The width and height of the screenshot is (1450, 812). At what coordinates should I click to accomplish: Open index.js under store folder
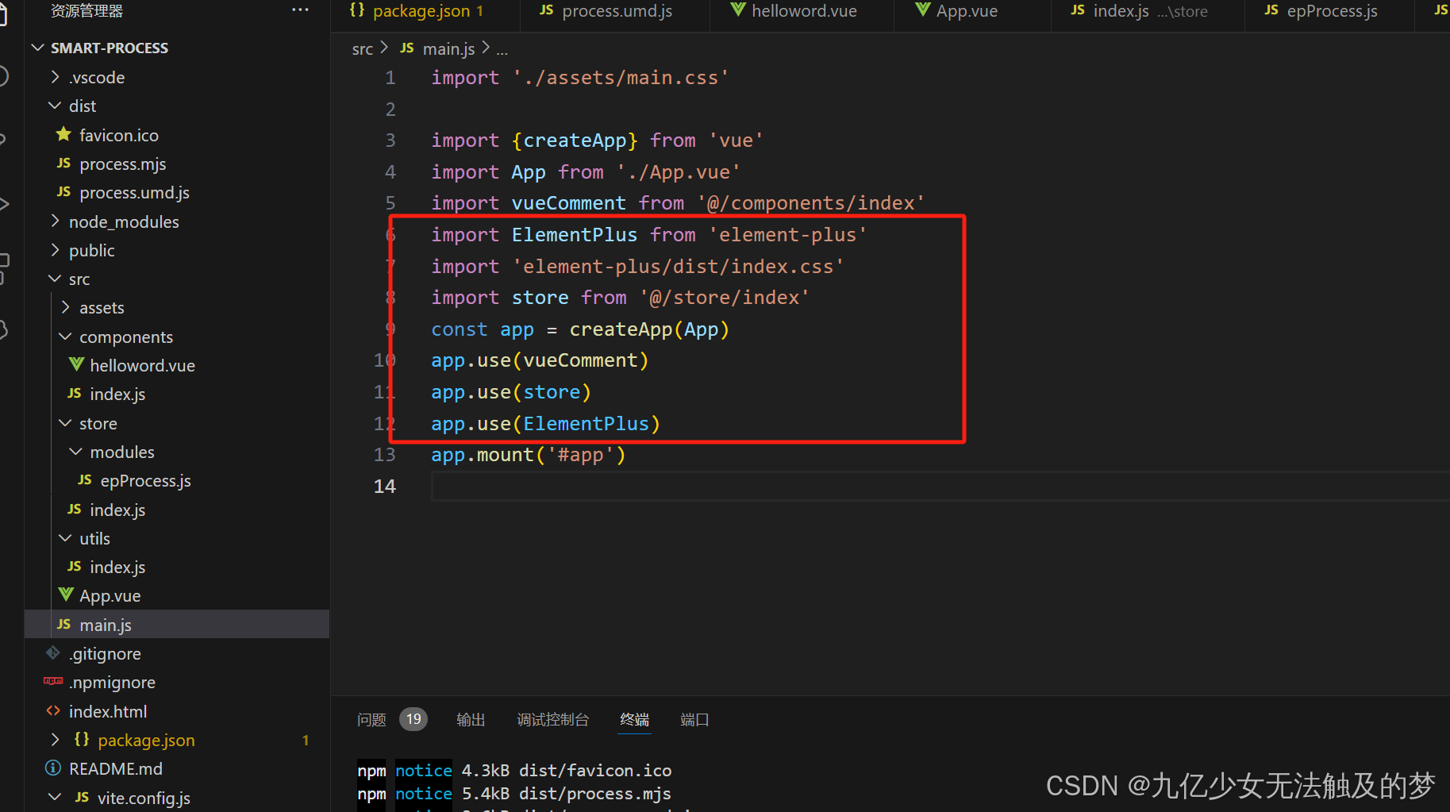[117, 510]
